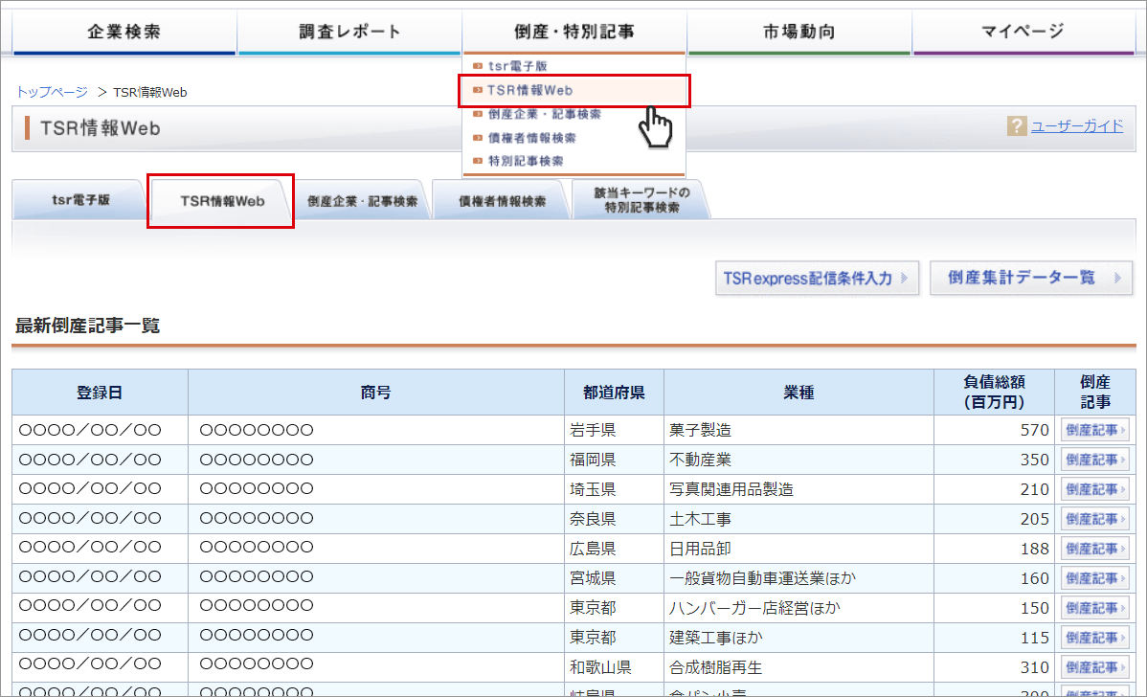This screenshot has height=697, width=1147.
Task: Select the 建築工事ほか cell
Action: coord(798,638)
